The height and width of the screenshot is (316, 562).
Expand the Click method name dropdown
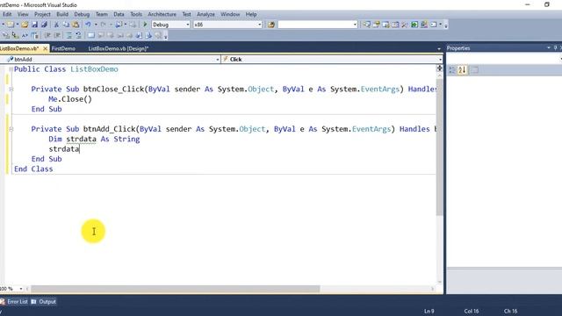point(440,60)
